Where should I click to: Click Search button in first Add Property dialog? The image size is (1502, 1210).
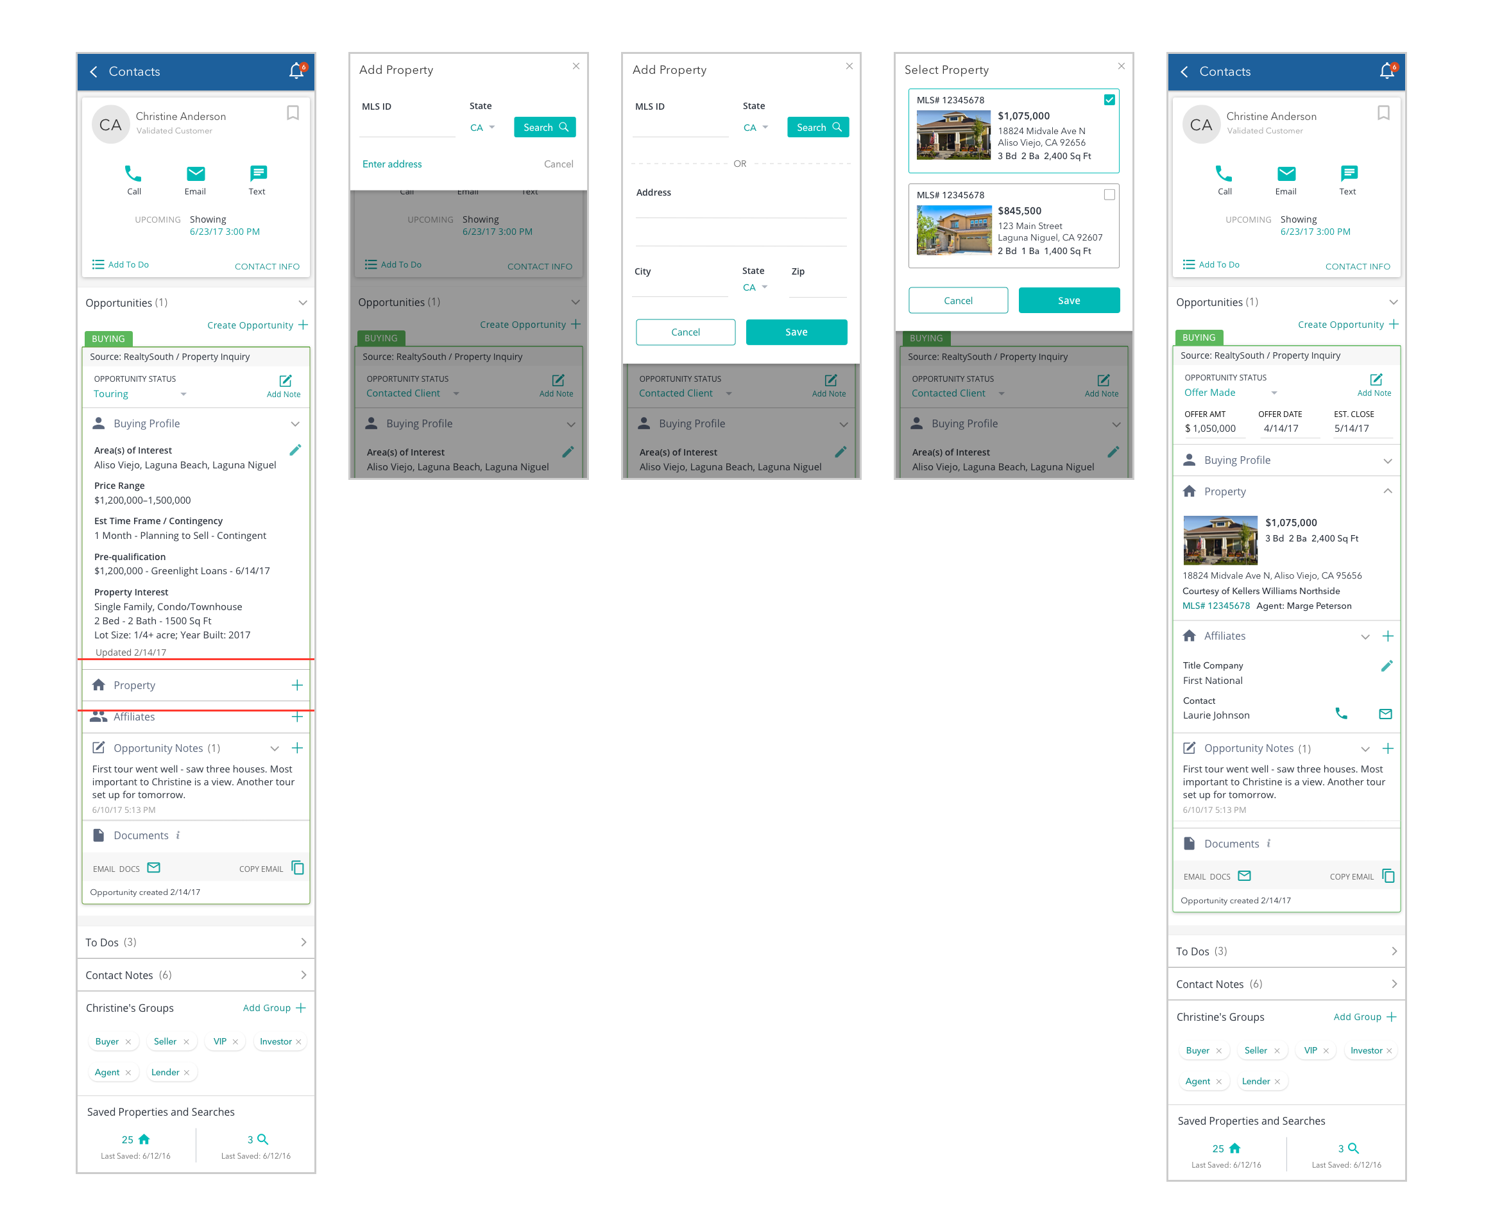click(x=545, y=127)
